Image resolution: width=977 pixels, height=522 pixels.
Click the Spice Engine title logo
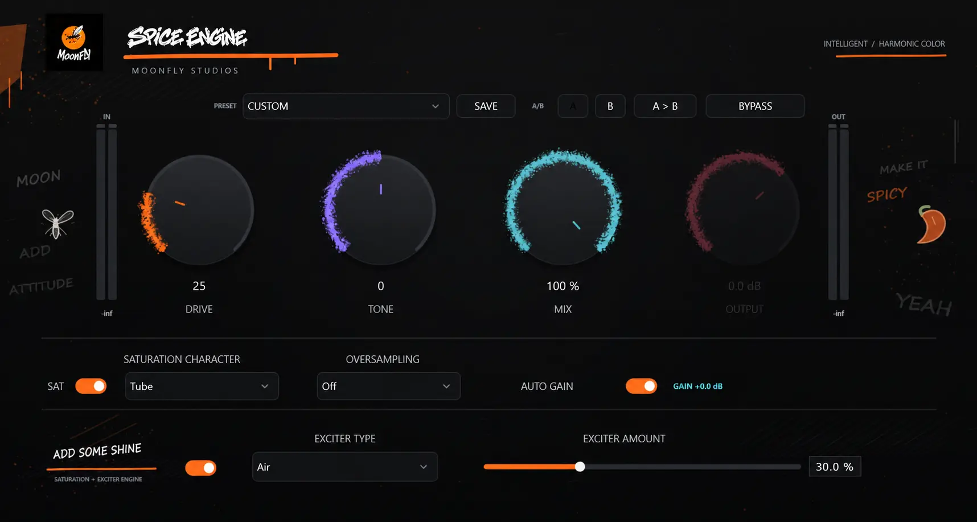click(x=187, y=38)
